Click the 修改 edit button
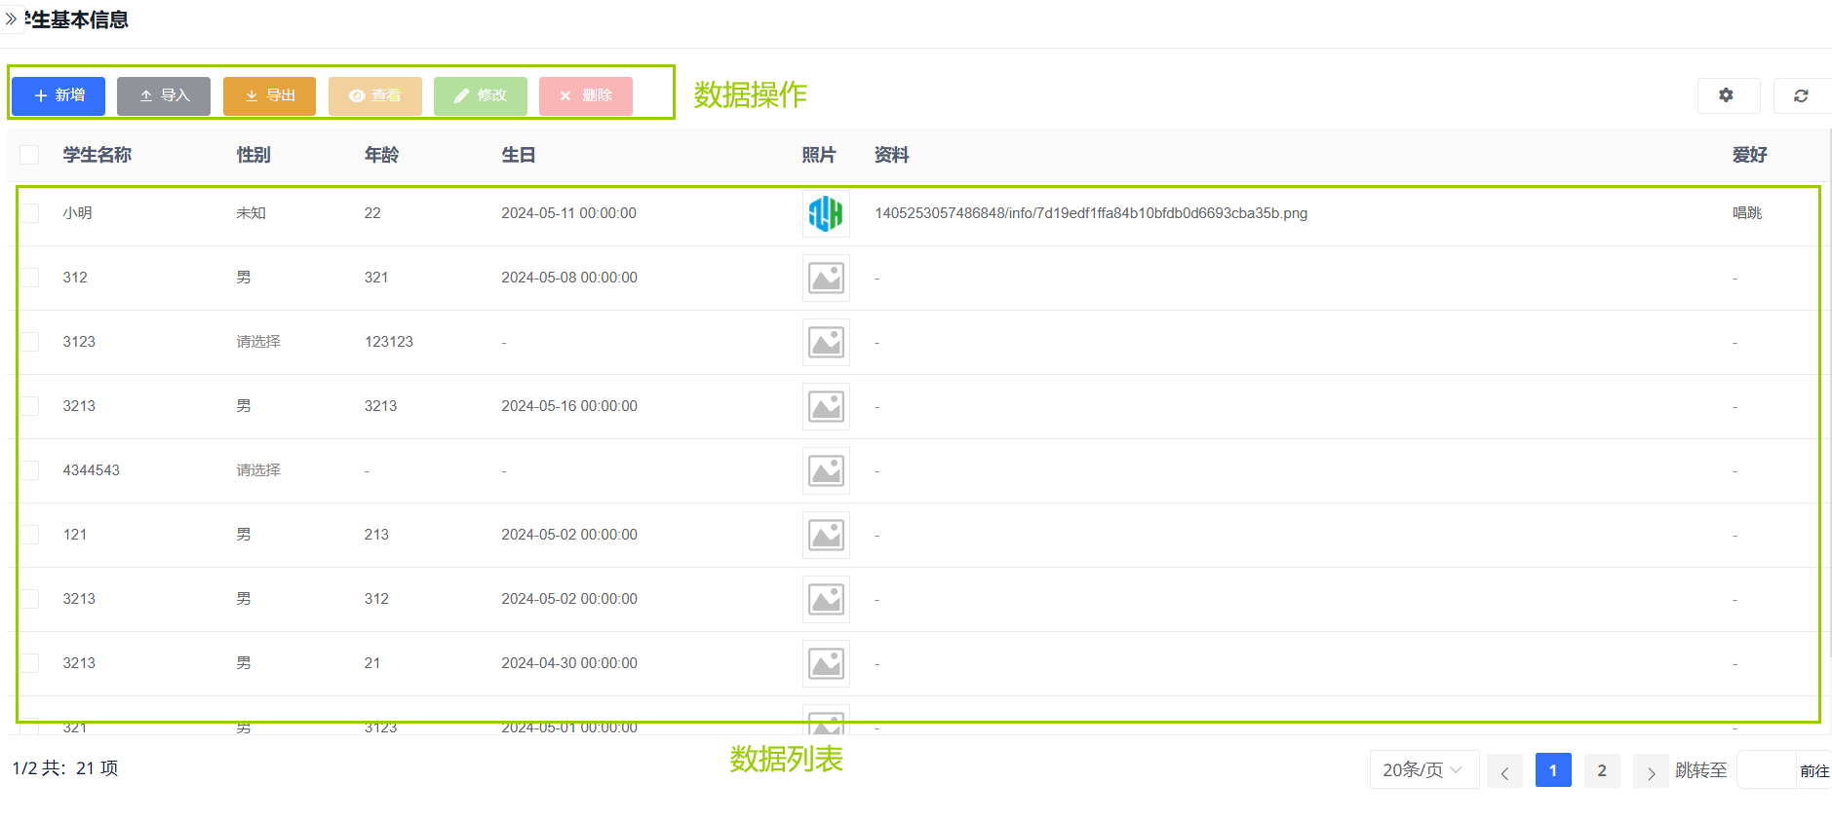 481,95
